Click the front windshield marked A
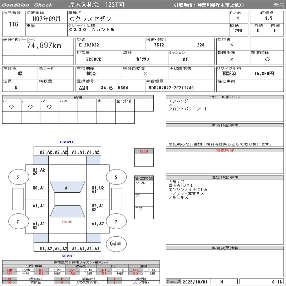The height and width of the screenshot is (286, 286). [x=66, y=188]
